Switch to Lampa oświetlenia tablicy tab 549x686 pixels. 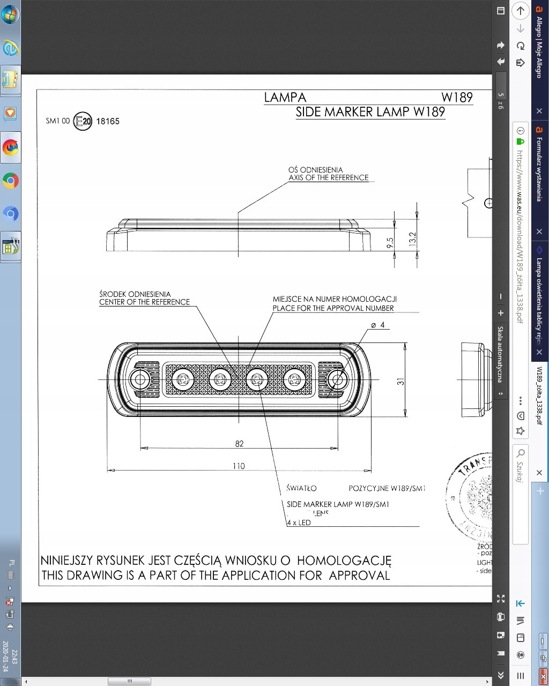point(540,302)
